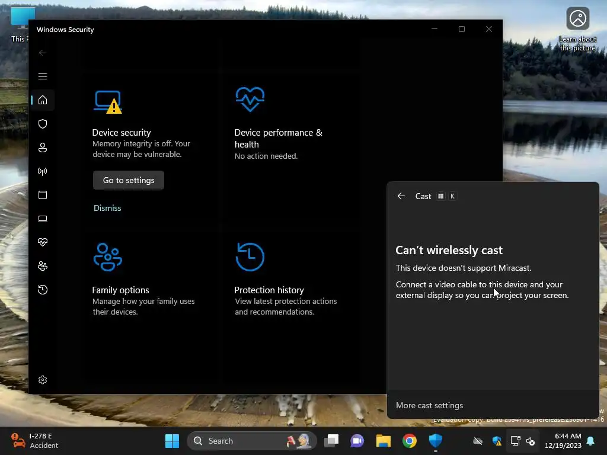
Task: Open Account protection person icon
Action: 43,148
